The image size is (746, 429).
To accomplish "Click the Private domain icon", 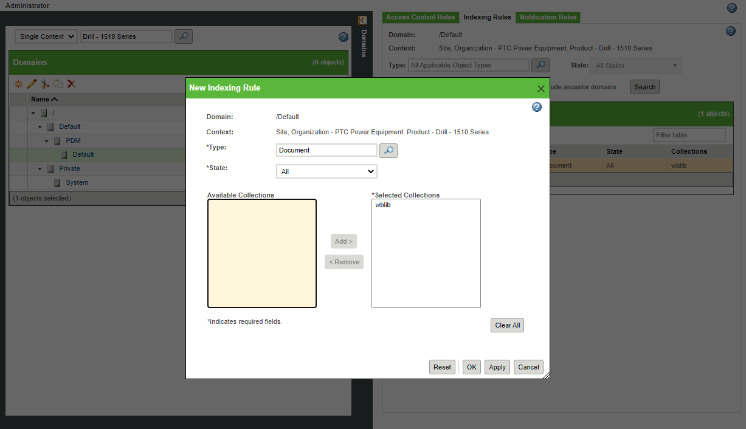I will click(x=50, y=168).
